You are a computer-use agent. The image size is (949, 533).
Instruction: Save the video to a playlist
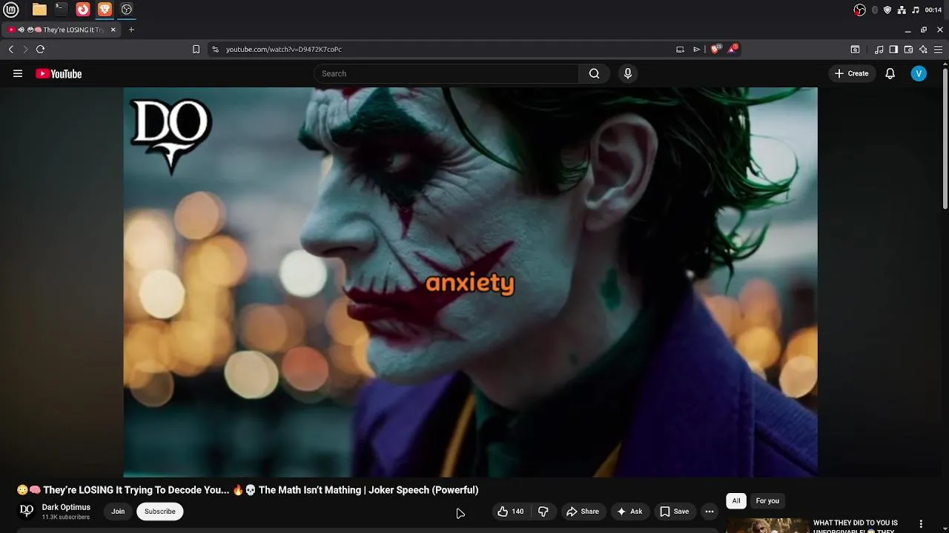(x=675, y=512)
